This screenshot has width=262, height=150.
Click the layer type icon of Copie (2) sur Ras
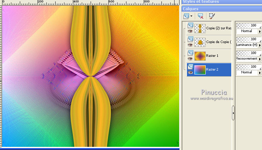pyautogui.click(x=190, y=25)
